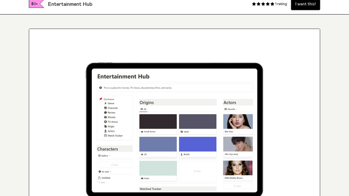Click the person icon beside Actors
The image size is (349, 196).
click(x=106, y=131)
